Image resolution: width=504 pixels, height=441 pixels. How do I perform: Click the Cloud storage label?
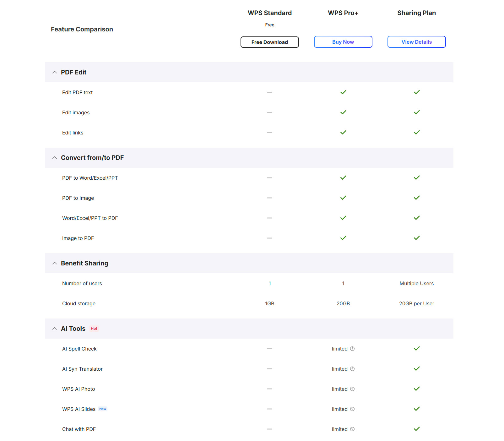point(79,303)
